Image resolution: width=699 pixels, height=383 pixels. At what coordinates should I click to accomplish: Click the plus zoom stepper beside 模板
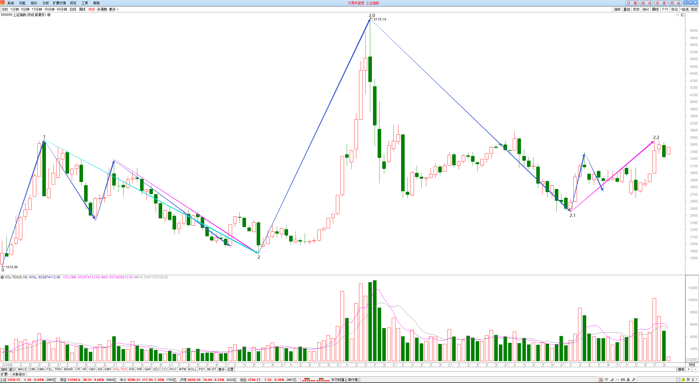(689, 369)
